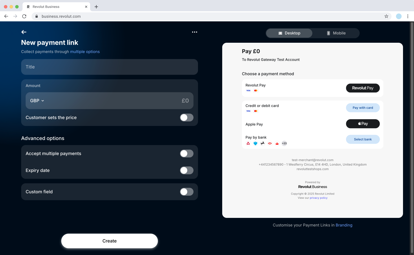Screen dimensions: 414x255
Task: Switch to the Mobile preview tab
Action: pos(336,33)
